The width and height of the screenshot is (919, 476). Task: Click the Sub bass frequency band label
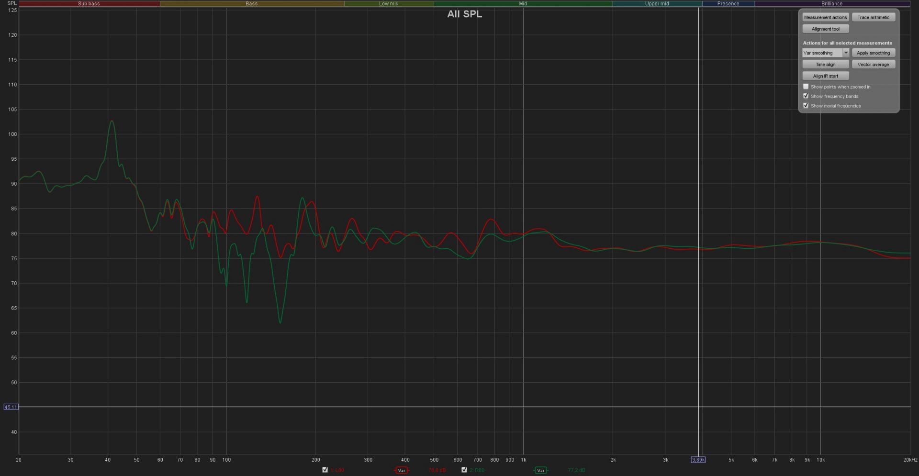pos(89,3)
